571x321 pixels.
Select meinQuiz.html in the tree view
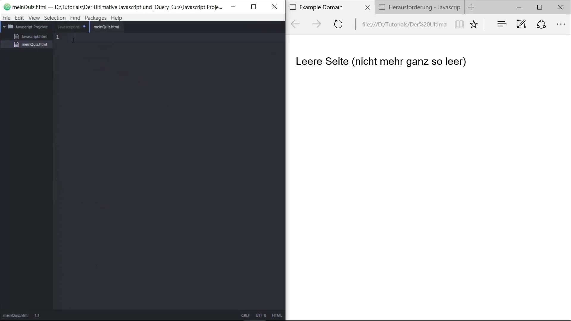pyautogui.click(x=34, y=44)
